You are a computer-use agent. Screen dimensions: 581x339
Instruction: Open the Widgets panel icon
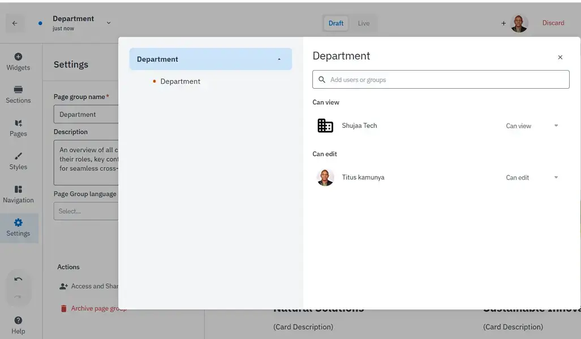pyautogui.click(x=18, y=56)
